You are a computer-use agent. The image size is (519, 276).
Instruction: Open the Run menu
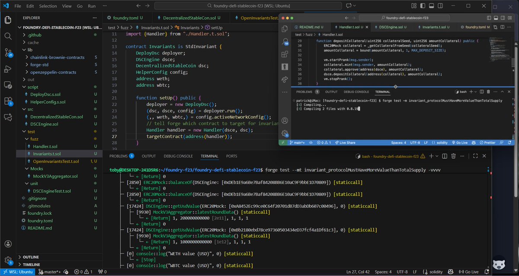[92, 6]
